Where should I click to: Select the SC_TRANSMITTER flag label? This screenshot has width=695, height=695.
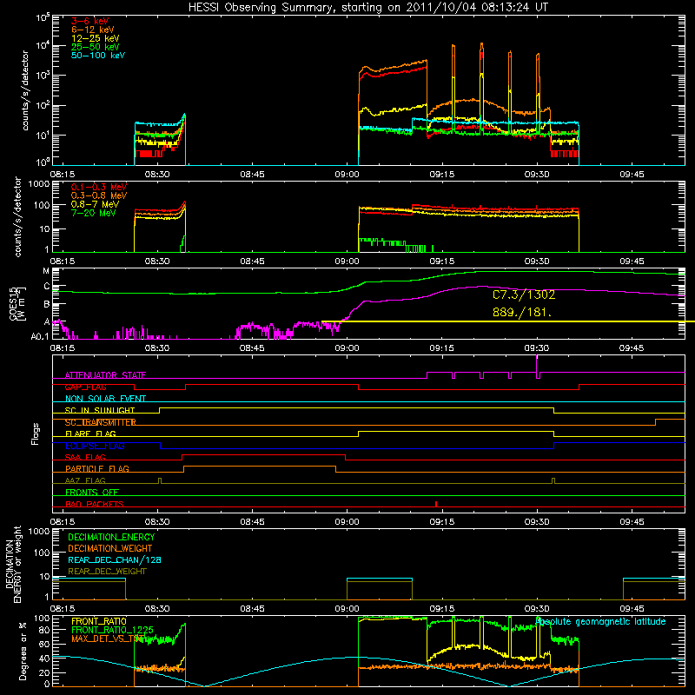pyautogui.click(x=100, y=422)
